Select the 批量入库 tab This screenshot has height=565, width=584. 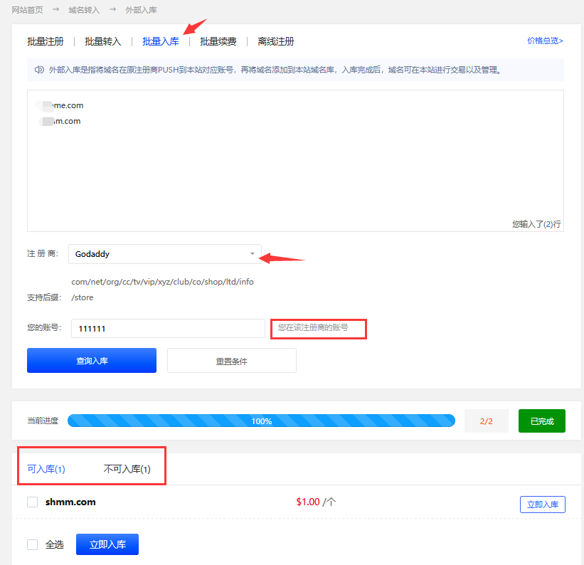tap(161, 41)
